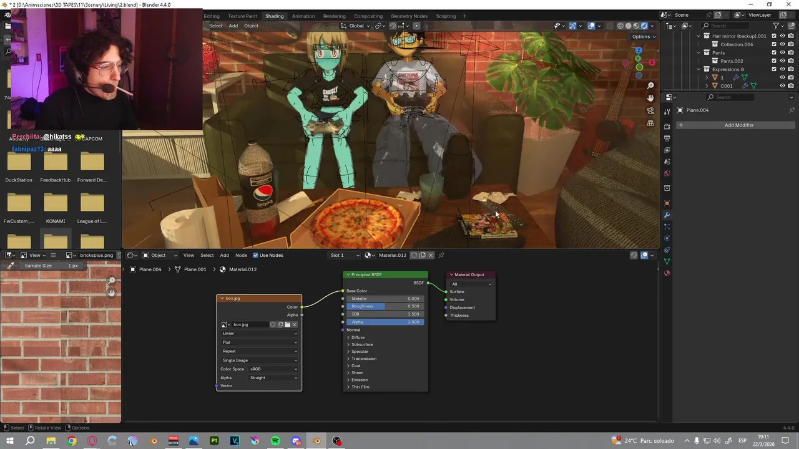Switch to Texture Paint workspace tab
The width and height of the screenshot is (799, 449).
(242, 16)
